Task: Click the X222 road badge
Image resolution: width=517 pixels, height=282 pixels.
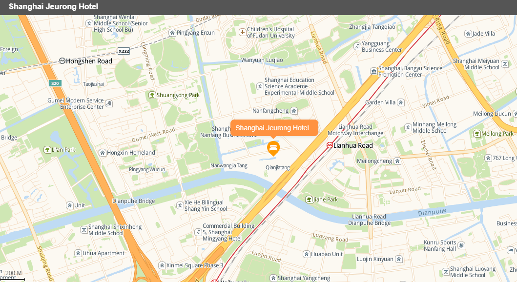Action: tap(124, 51)
